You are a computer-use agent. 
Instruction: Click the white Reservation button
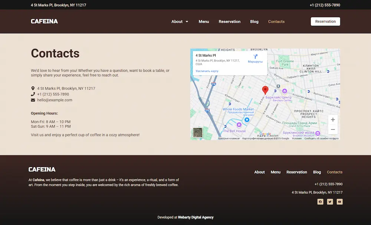click(325, 21)
